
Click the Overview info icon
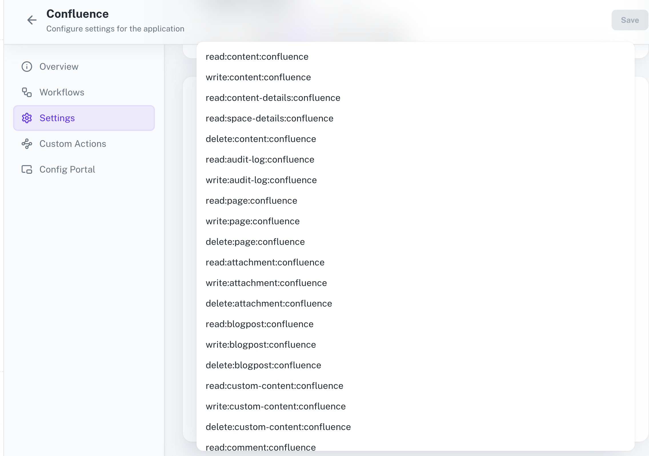pyautogui.click(x=27, y=67)
